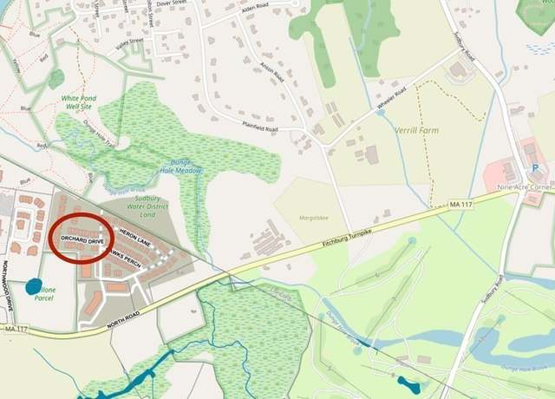Viewport: 555px width, 399px height.
Task: Click the blue pond beside the Parcel label
Action: point(34,286)
